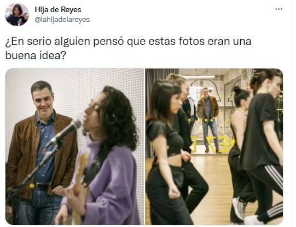Click the tweet text about estas fotos
The image size is (296, 227).
click(128, 48)
